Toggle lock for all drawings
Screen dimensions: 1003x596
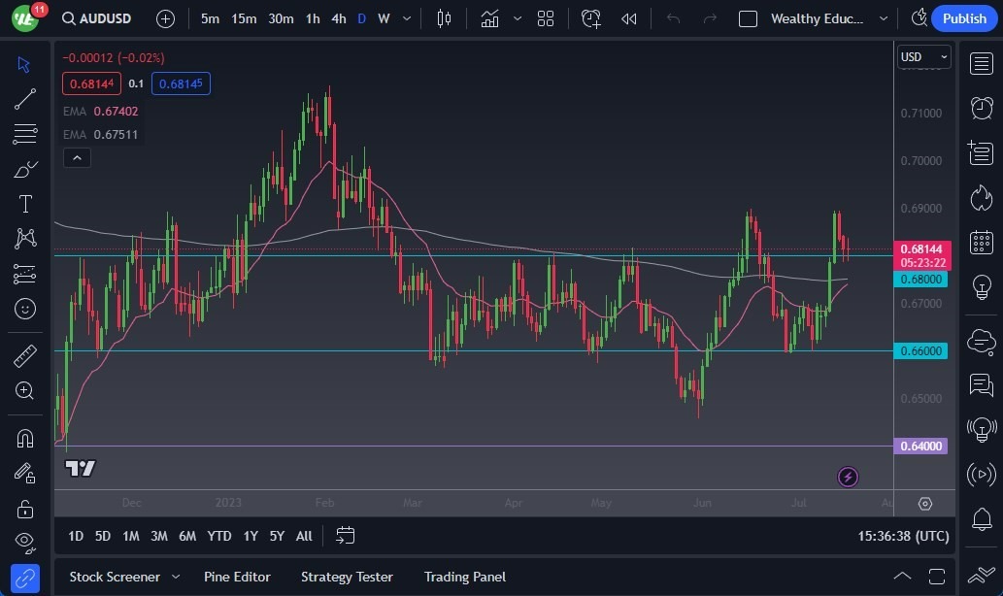(x=25, y=508)
